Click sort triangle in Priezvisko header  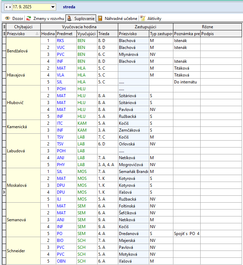tap(37, 34)
